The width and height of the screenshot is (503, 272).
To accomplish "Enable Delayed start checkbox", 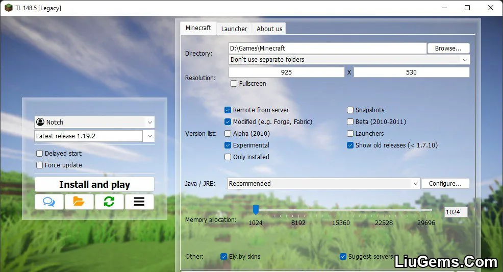I will pyautogui.click(x=39, y=153).
